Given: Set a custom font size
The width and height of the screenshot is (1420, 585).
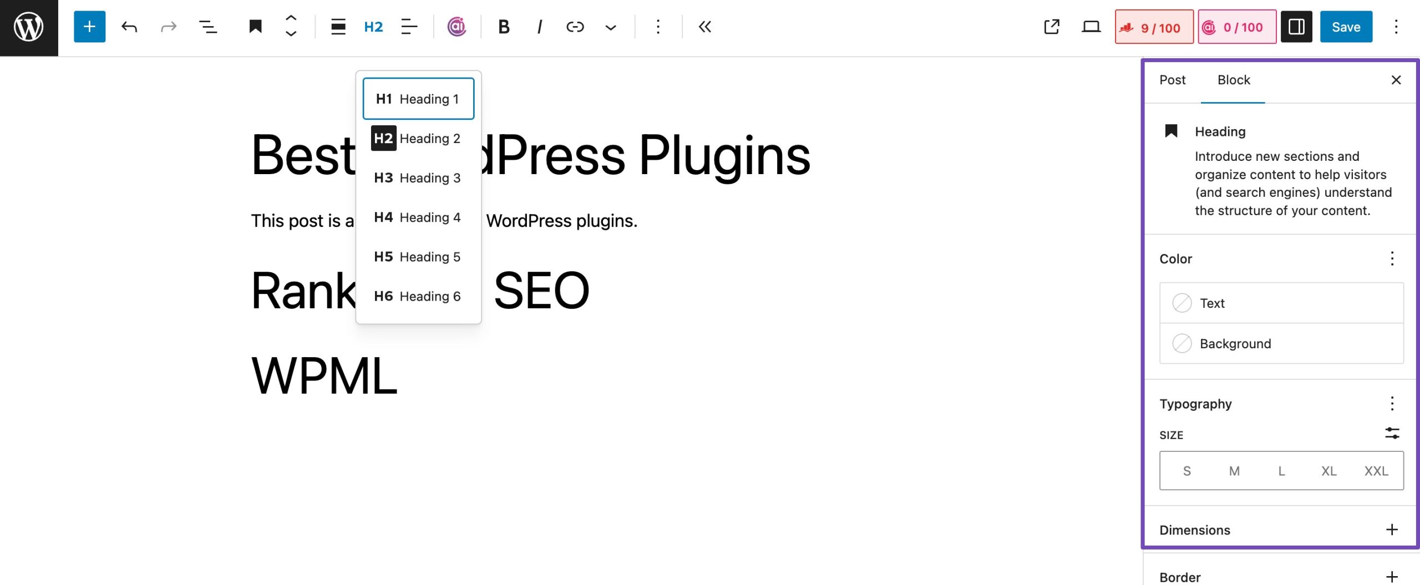Looking at the screenshot, I should tap(1392, 433).
